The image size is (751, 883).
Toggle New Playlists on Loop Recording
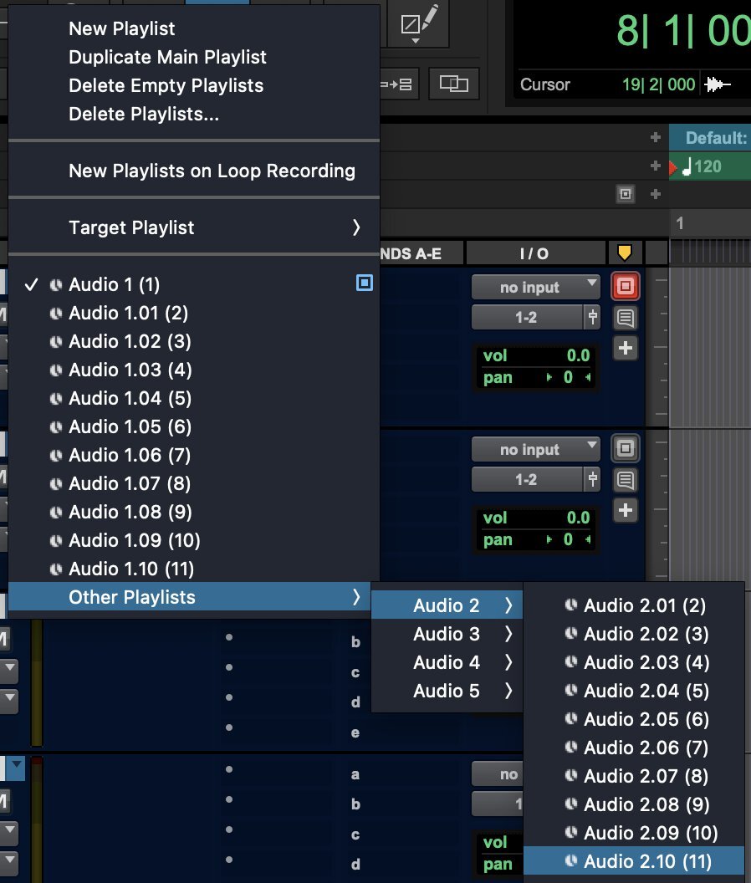(194, 171)
